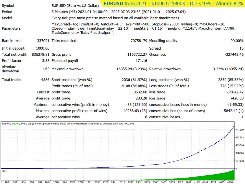Viewport: 245px width, 184px height.
Task: Click the average consecutive wins value 6
Action: (146, 117)
